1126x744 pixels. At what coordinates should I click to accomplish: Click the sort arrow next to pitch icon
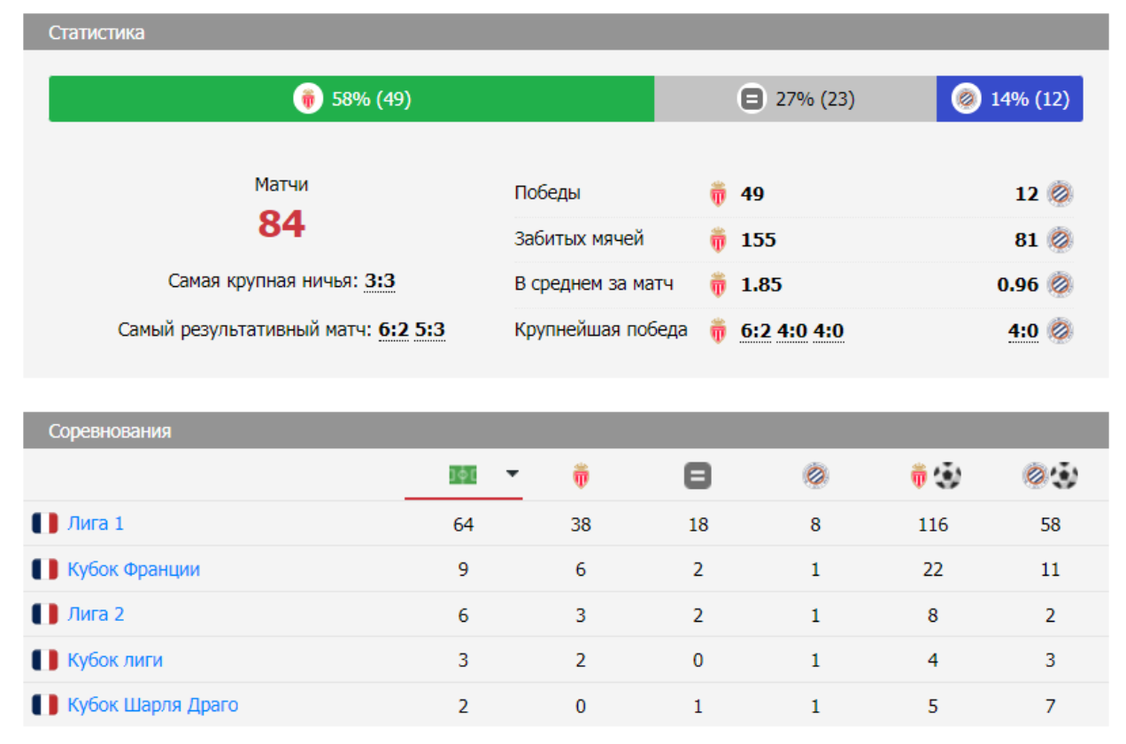[512, 475]
